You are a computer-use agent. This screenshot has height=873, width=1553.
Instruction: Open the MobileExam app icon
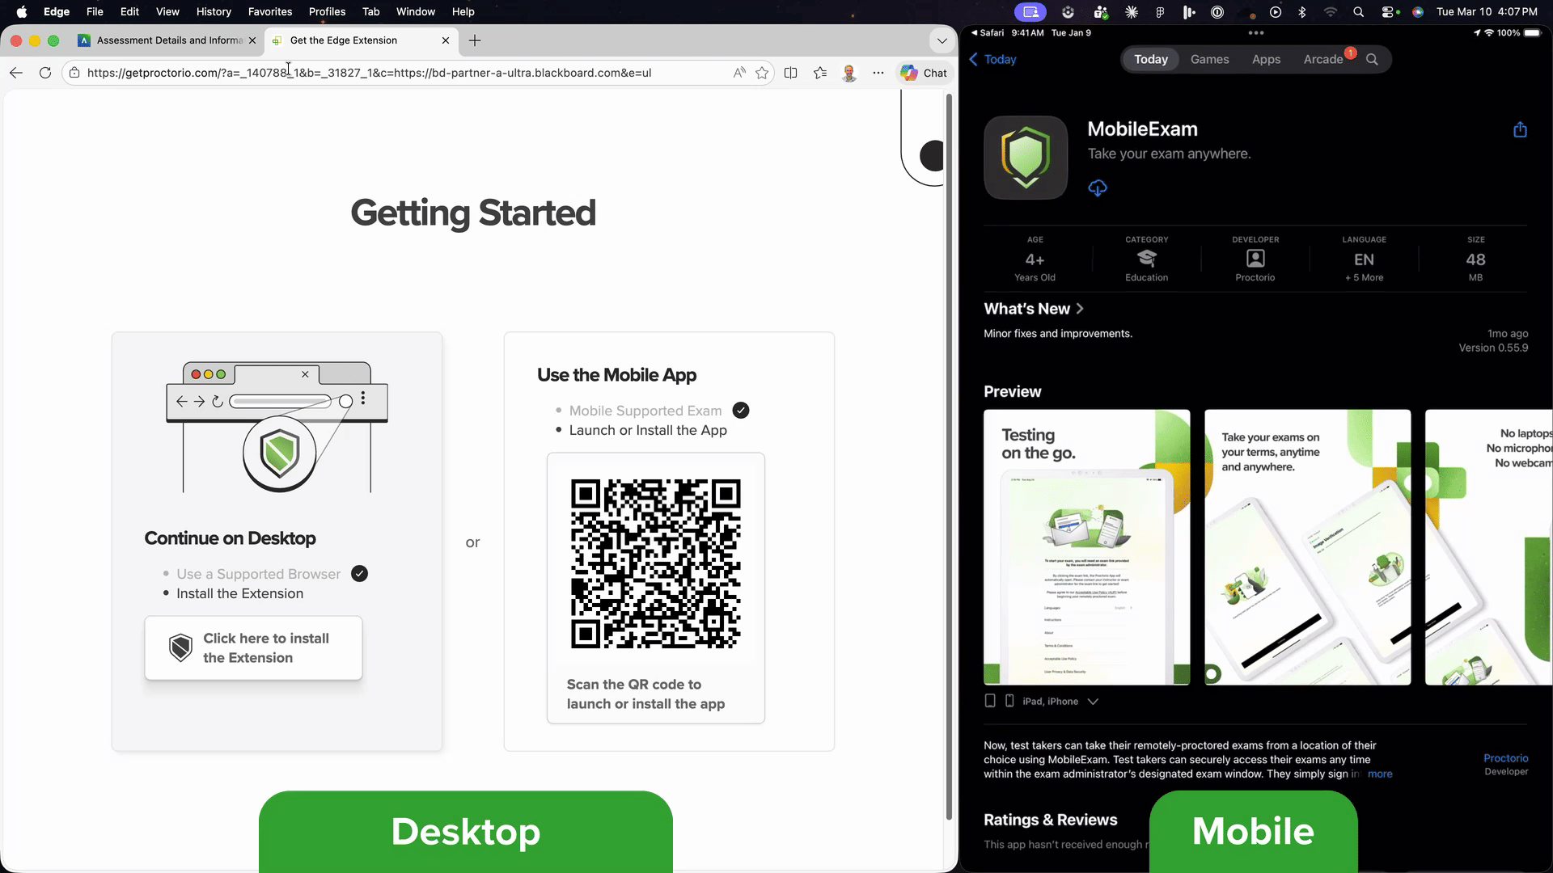(x=1026, y=158)
